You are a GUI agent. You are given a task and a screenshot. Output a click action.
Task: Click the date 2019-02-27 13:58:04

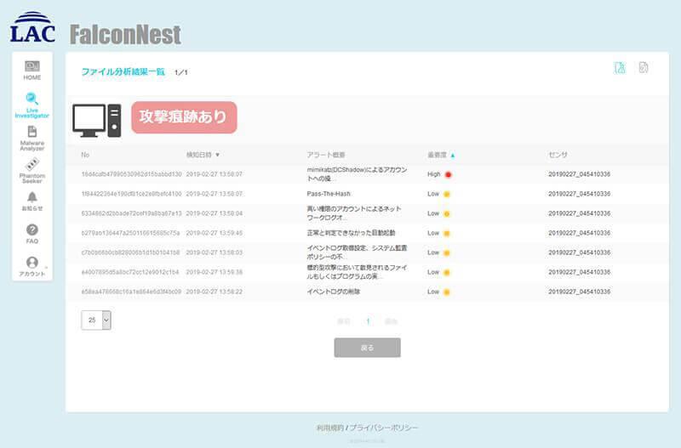[x=215, y=213]
